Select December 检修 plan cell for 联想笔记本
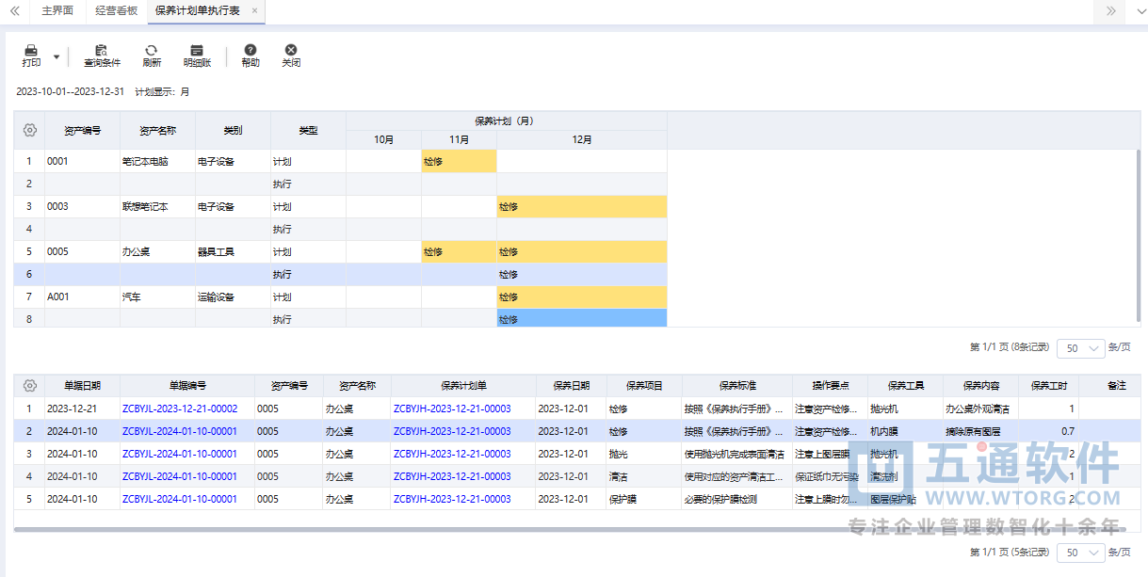The width and height of the screenshot is (1148, 577). (x=582, y=206)
